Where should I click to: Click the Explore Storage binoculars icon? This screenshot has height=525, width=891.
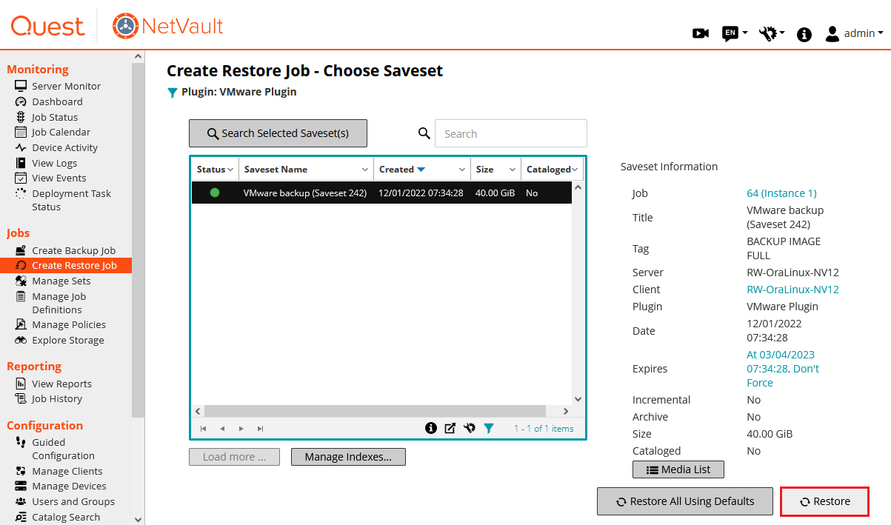21,340
